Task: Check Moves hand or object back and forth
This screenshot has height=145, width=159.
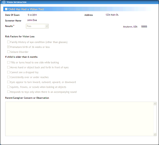Action: [x=9, y=67]
